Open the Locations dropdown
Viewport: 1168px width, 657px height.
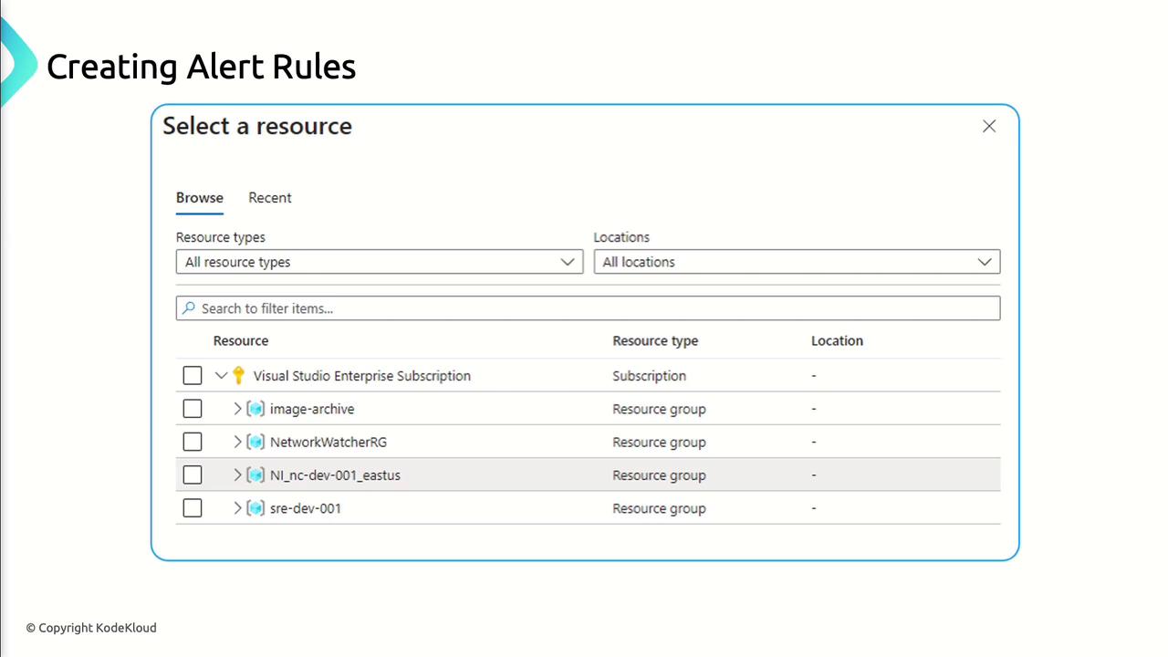tap(797, 262)
